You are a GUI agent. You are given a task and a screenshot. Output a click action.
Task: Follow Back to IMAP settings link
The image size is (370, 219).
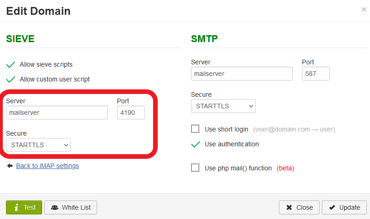pos(48,166)
